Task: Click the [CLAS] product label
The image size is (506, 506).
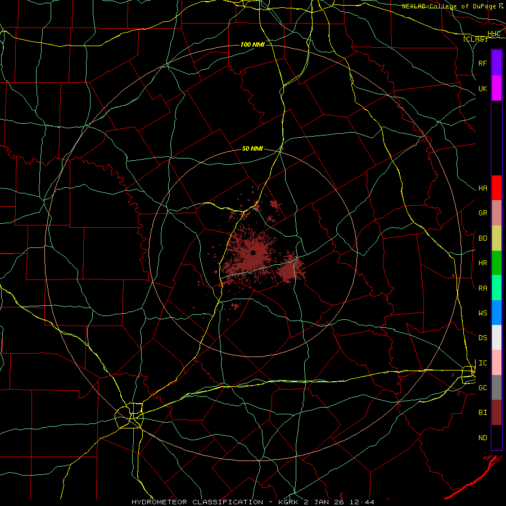Action: (x=475, y=39)
